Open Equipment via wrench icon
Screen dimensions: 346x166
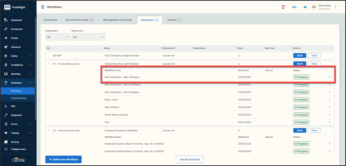click(6, 115)
